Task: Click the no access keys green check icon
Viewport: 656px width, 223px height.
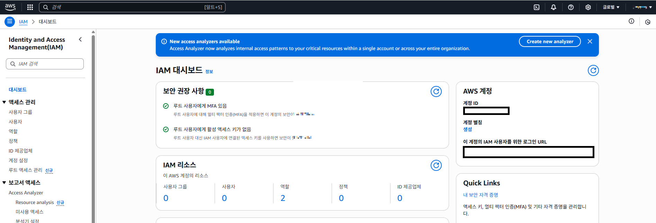Action: [166, 129]
